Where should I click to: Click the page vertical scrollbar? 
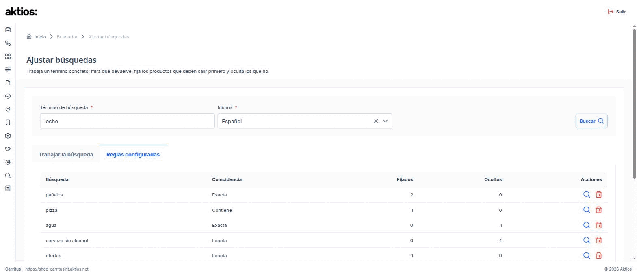634,103
